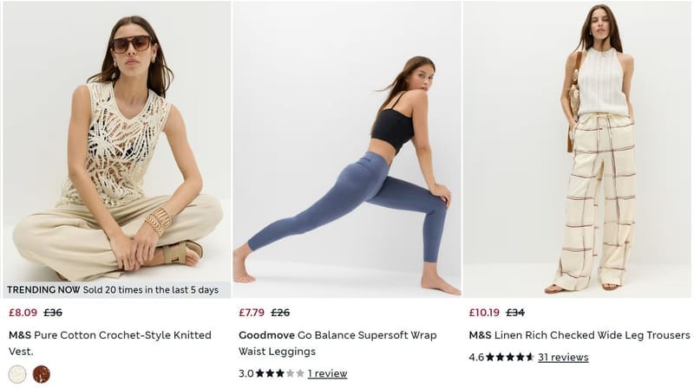Click the £10.19 sale price
This screenshot has width=694, height=388.
click(484, 313)
